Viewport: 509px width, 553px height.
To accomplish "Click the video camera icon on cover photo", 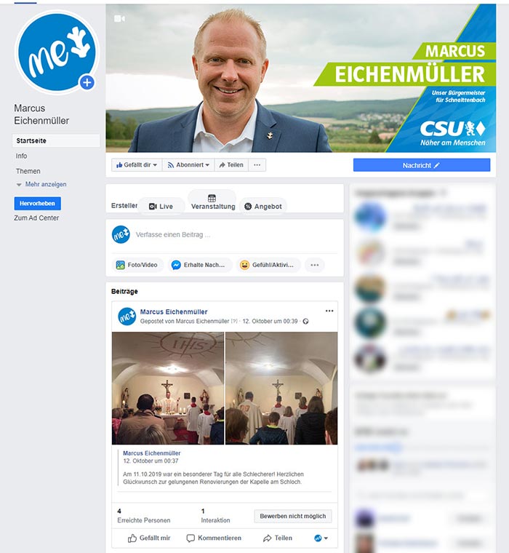I will coord(119,19).
